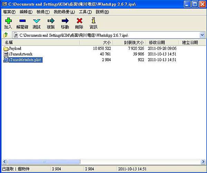This screenshot has height=173, width=207.
Task: Maximize the 7-Zip window
Action: pos(195,4)
